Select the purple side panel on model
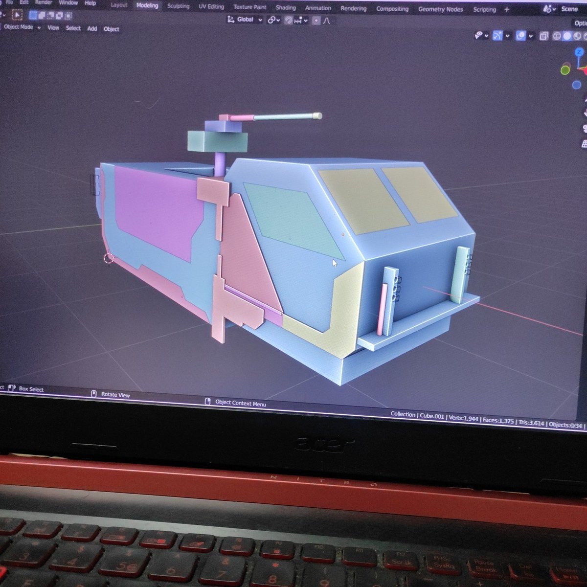The image size is (587, 587). click(x=159, y=213)
